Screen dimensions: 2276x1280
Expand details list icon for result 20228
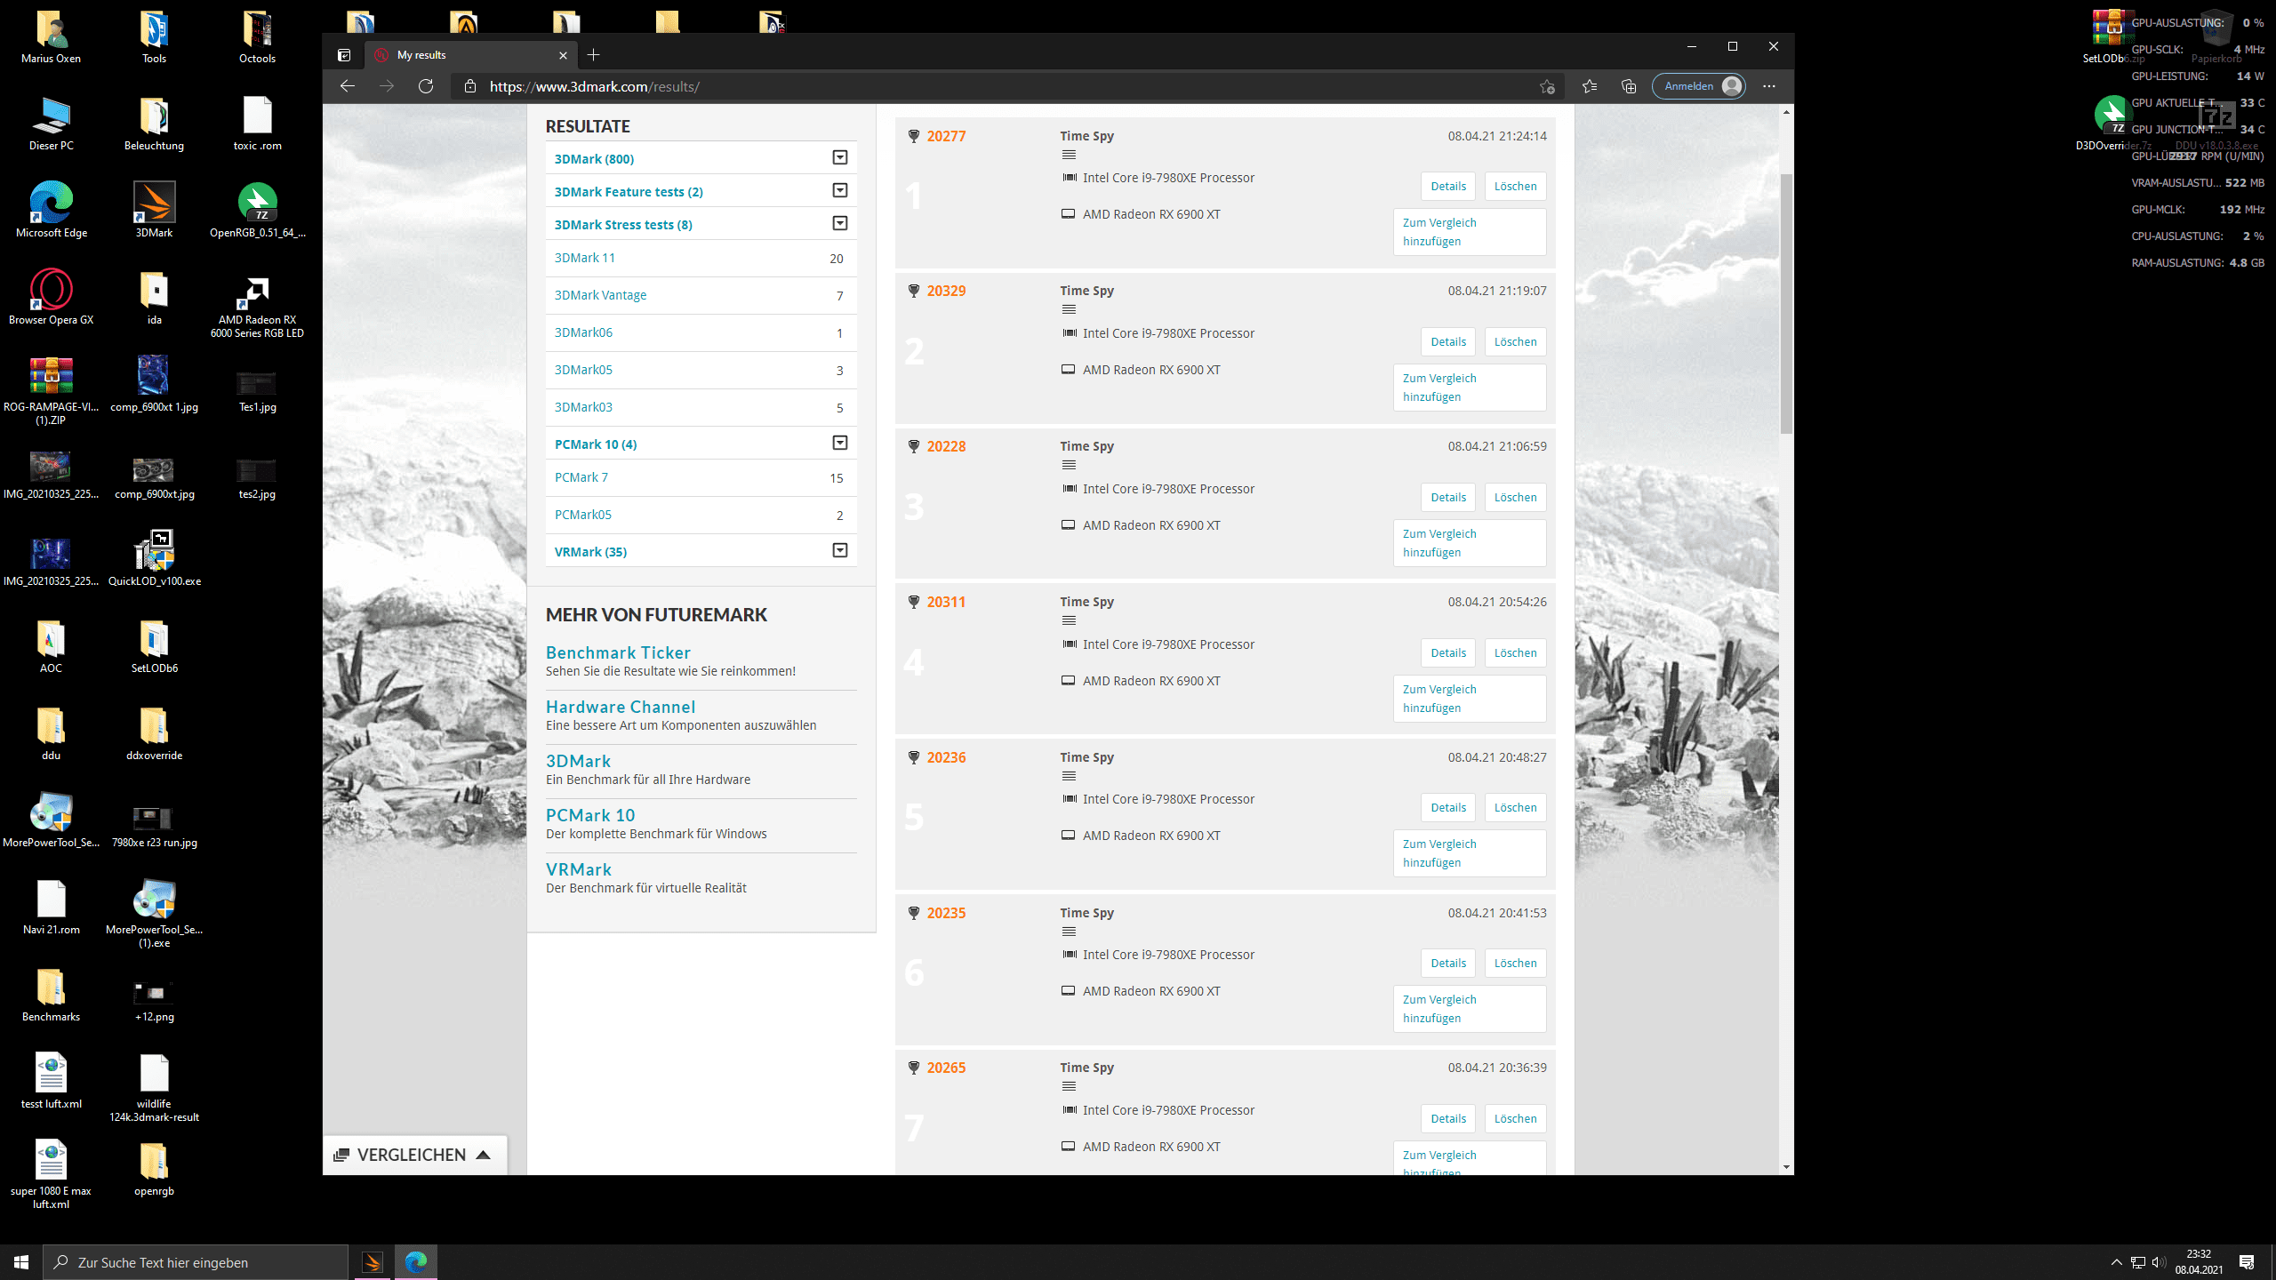click(1069, 465)
